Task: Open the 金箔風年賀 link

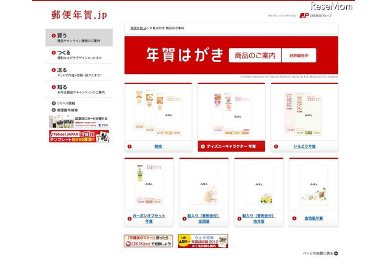Action: (x=313, y=219)
